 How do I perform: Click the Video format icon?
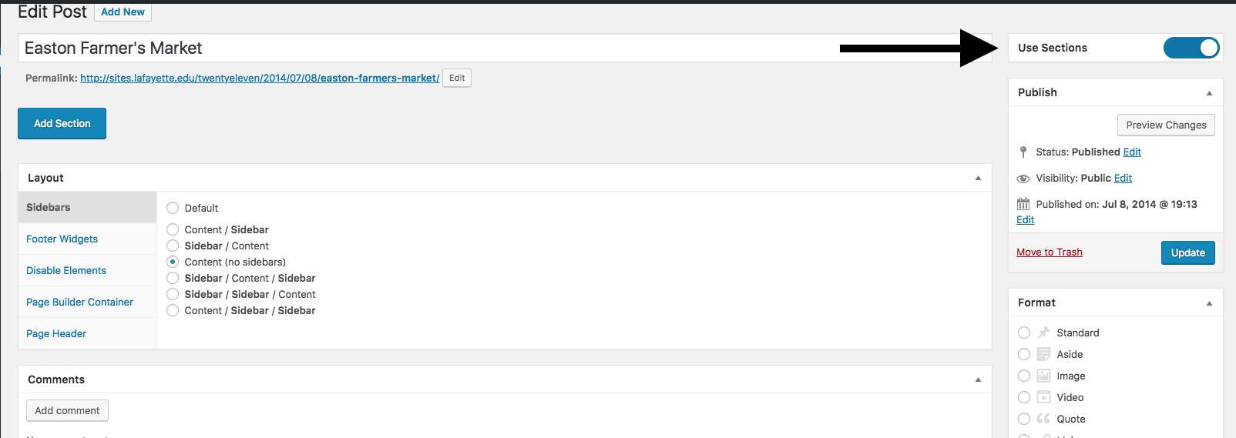tap(1043, 397)
